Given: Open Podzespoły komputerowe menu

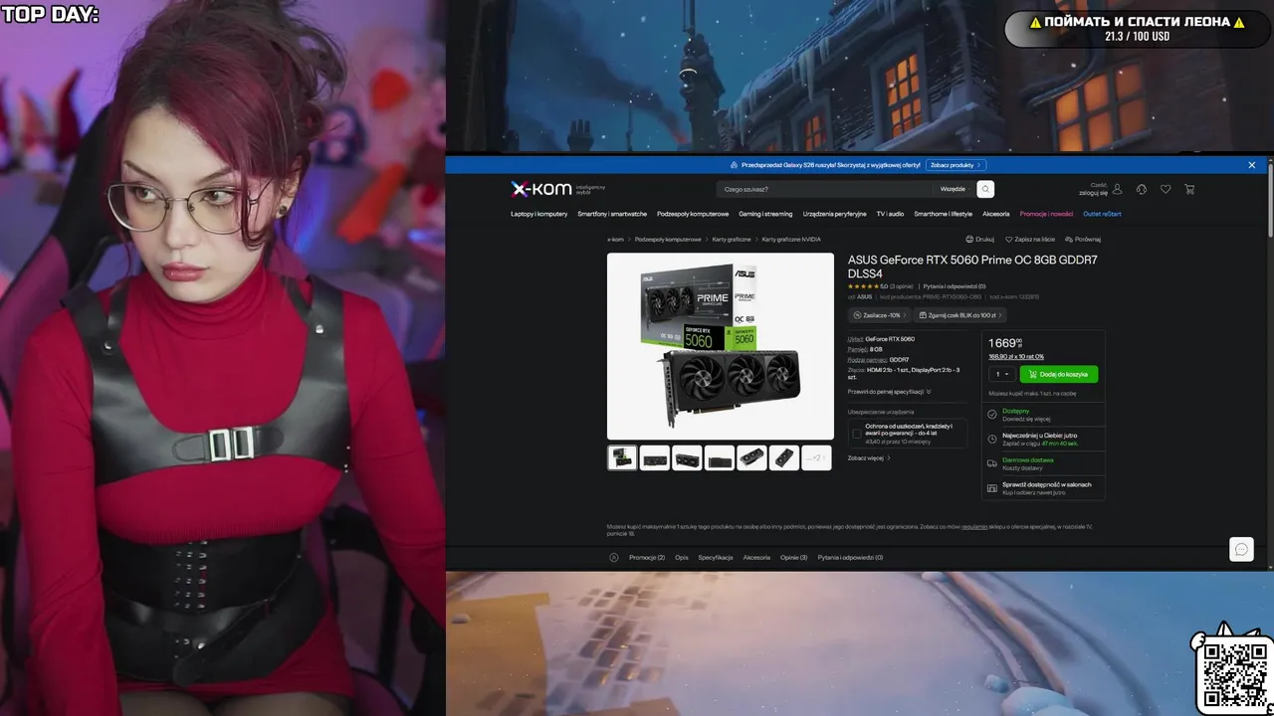Looking at the screenshot, I should coord(693,214).
